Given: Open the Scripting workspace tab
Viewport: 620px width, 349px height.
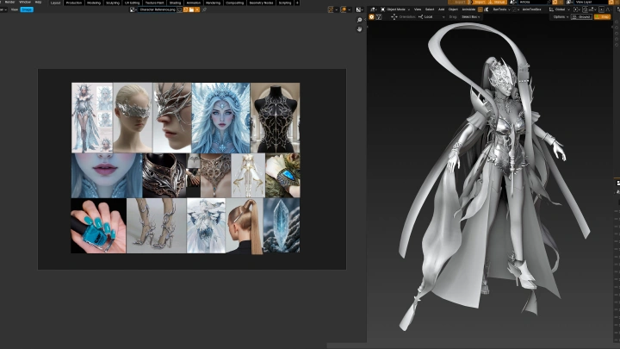Looking at the screenshot, I should pos(285,3).
